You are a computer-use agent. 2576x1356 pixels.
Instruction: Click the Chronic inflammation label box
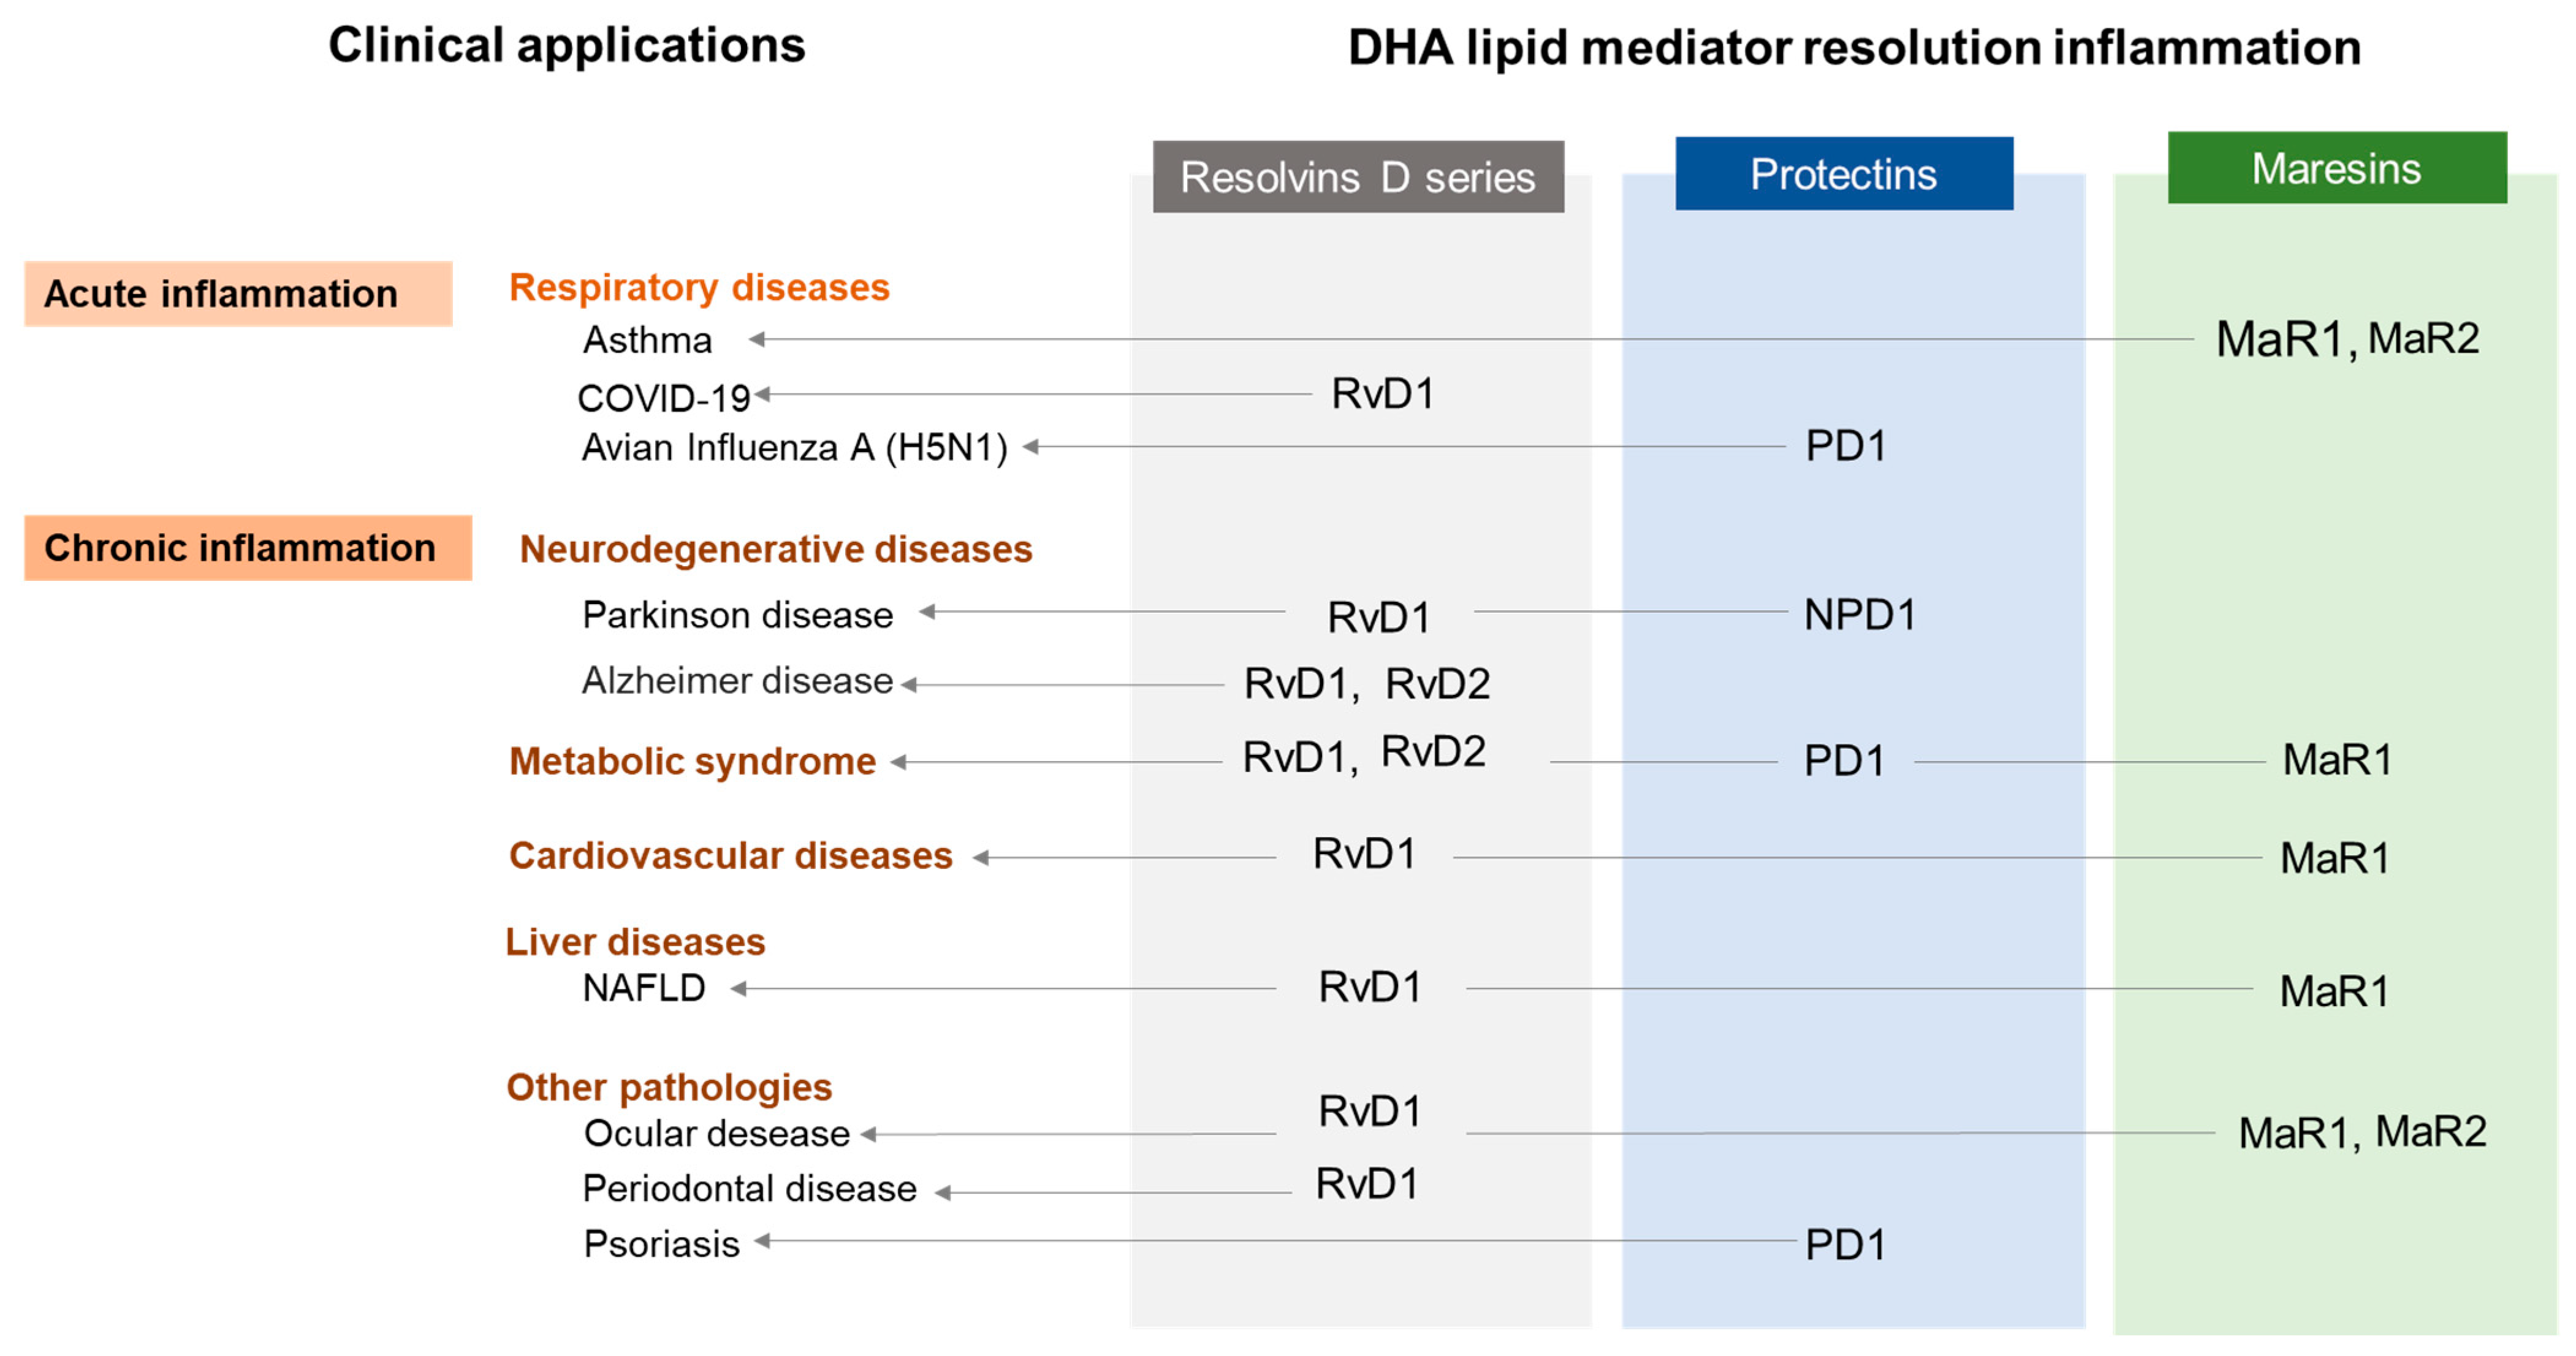pyautogui.click(x=247, y=548)
